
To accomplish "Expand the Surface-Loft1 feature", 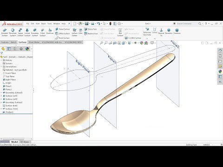I will (1, 96).
